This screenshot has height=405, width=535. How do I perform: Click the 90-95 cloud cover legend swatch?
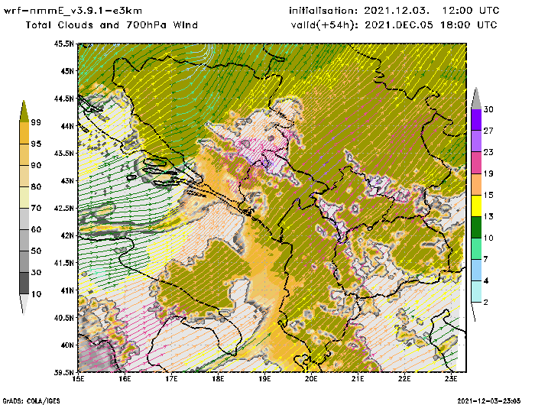pos(24,154)
